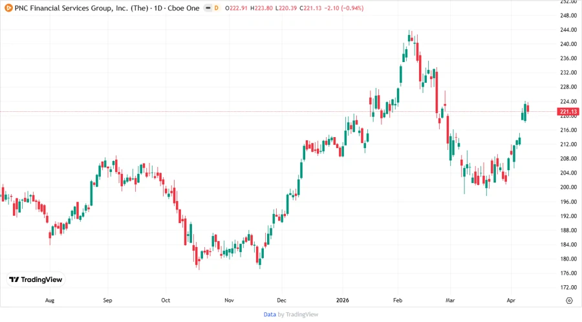The height and width of the screenshot is (322, 582).
Task: Click the Mar label on the time axis
Action: click(450, 300)
